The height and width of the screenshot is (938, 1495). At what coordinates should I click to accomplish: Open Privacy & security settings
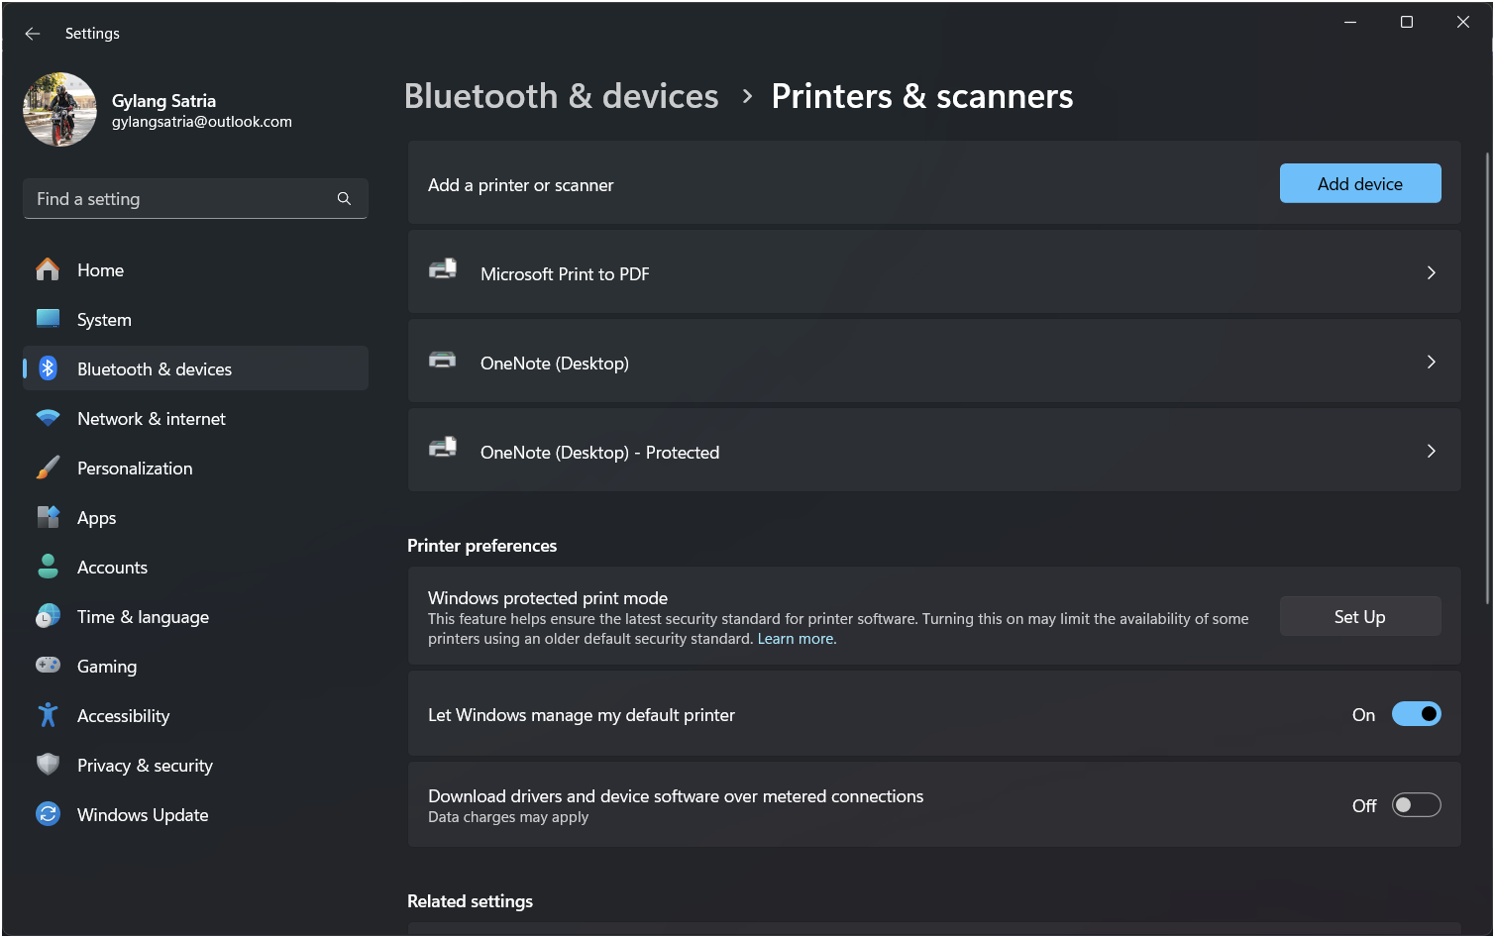coord(195,765)
